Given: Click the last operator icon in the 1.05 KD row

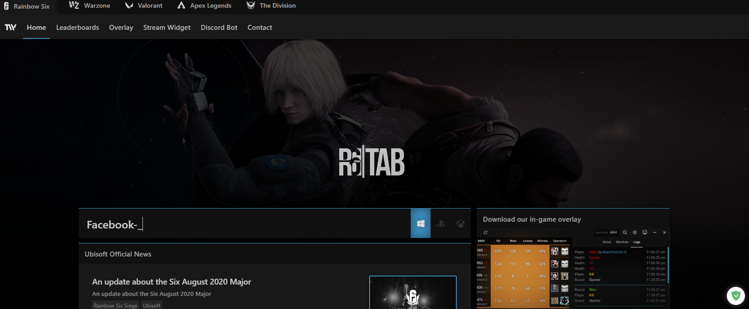Looking at the screenshot, I should (x=564, y=300).
